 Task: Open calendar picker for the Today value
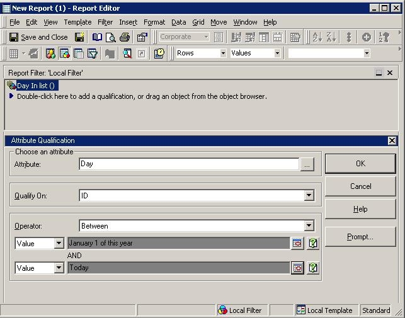click(297, 268)
